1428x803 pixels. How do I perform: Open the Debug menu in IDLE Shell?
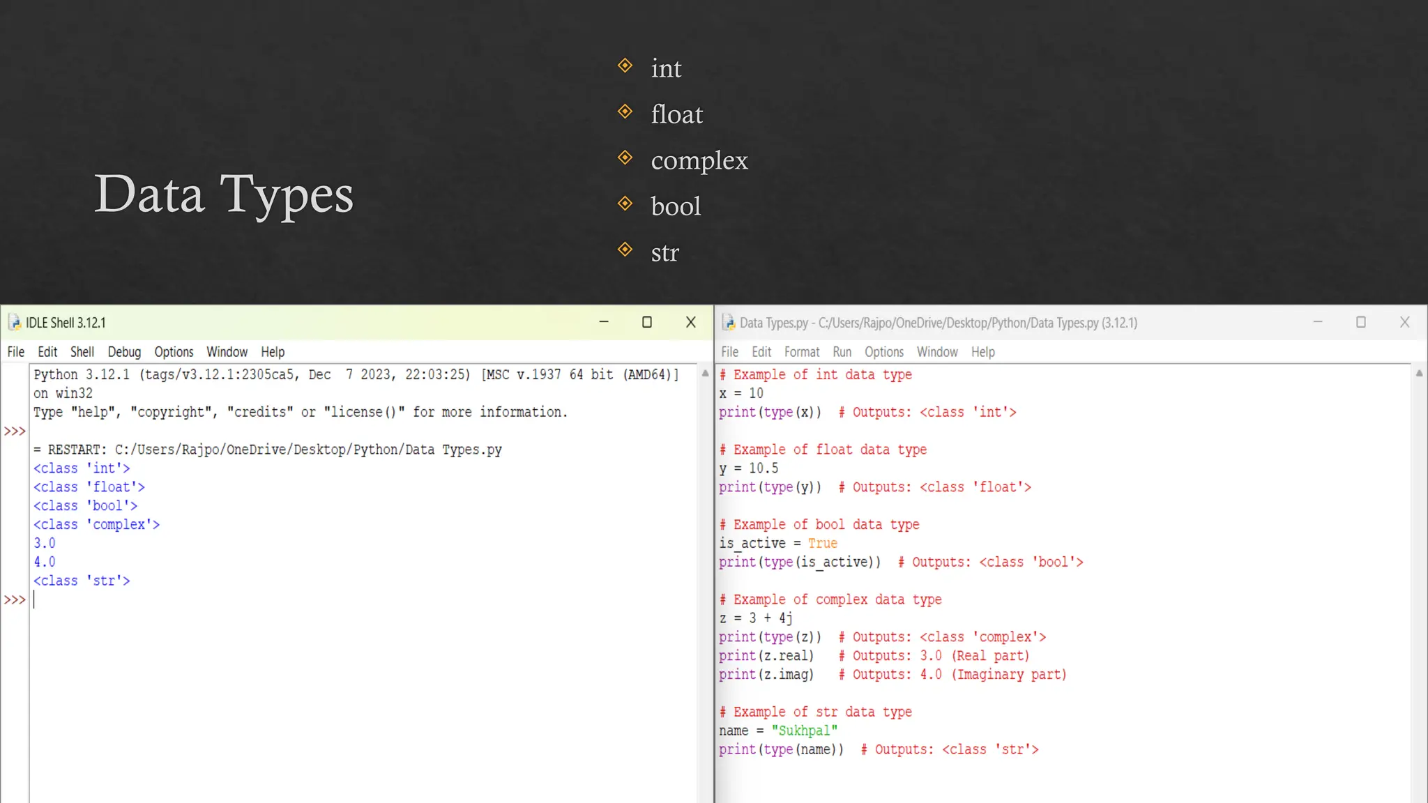click(x=124, y=352)
